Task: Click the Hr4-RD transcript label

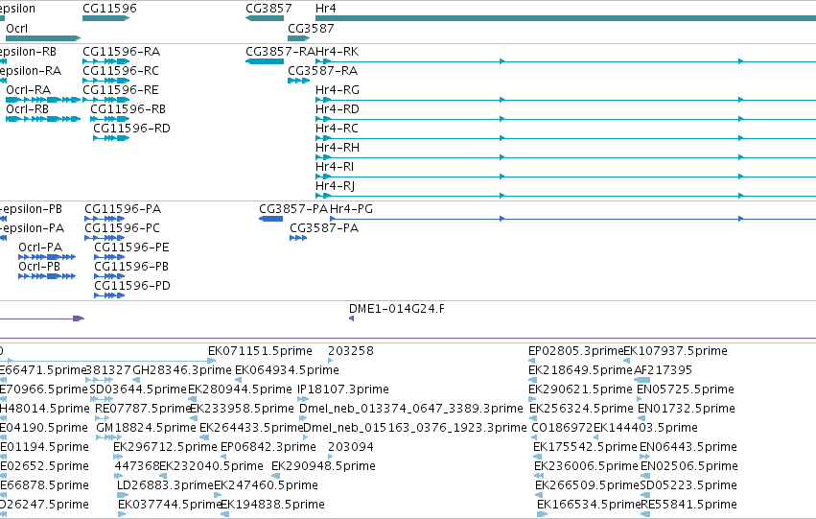Action: (x=338, y=109)
